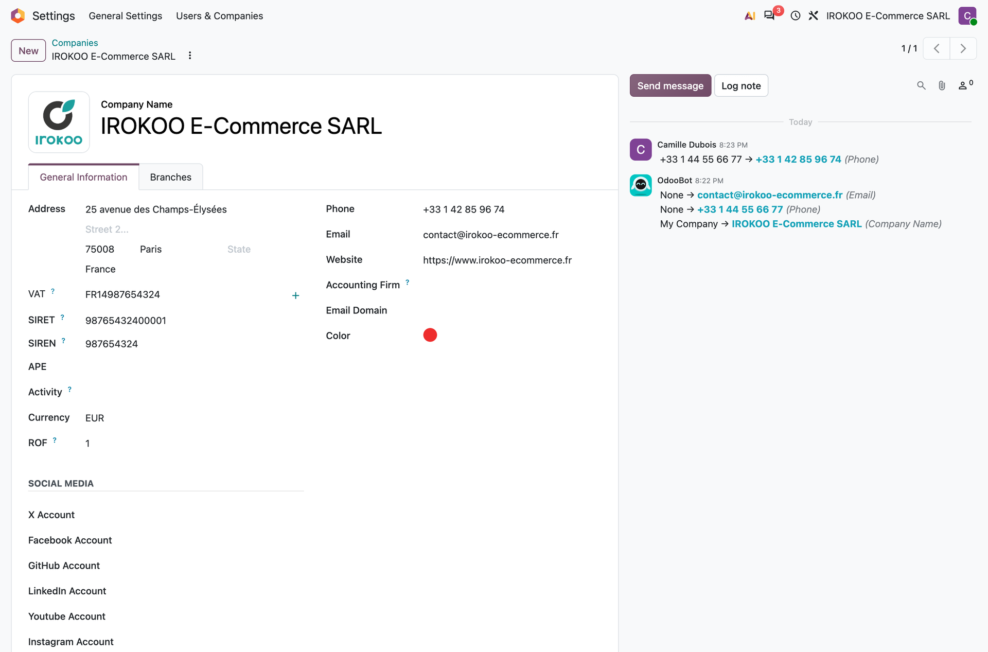Click the IROKOO company logo image
Viewport: 988px width, 652px height.
pyautogui.click(x=59, y=122)
